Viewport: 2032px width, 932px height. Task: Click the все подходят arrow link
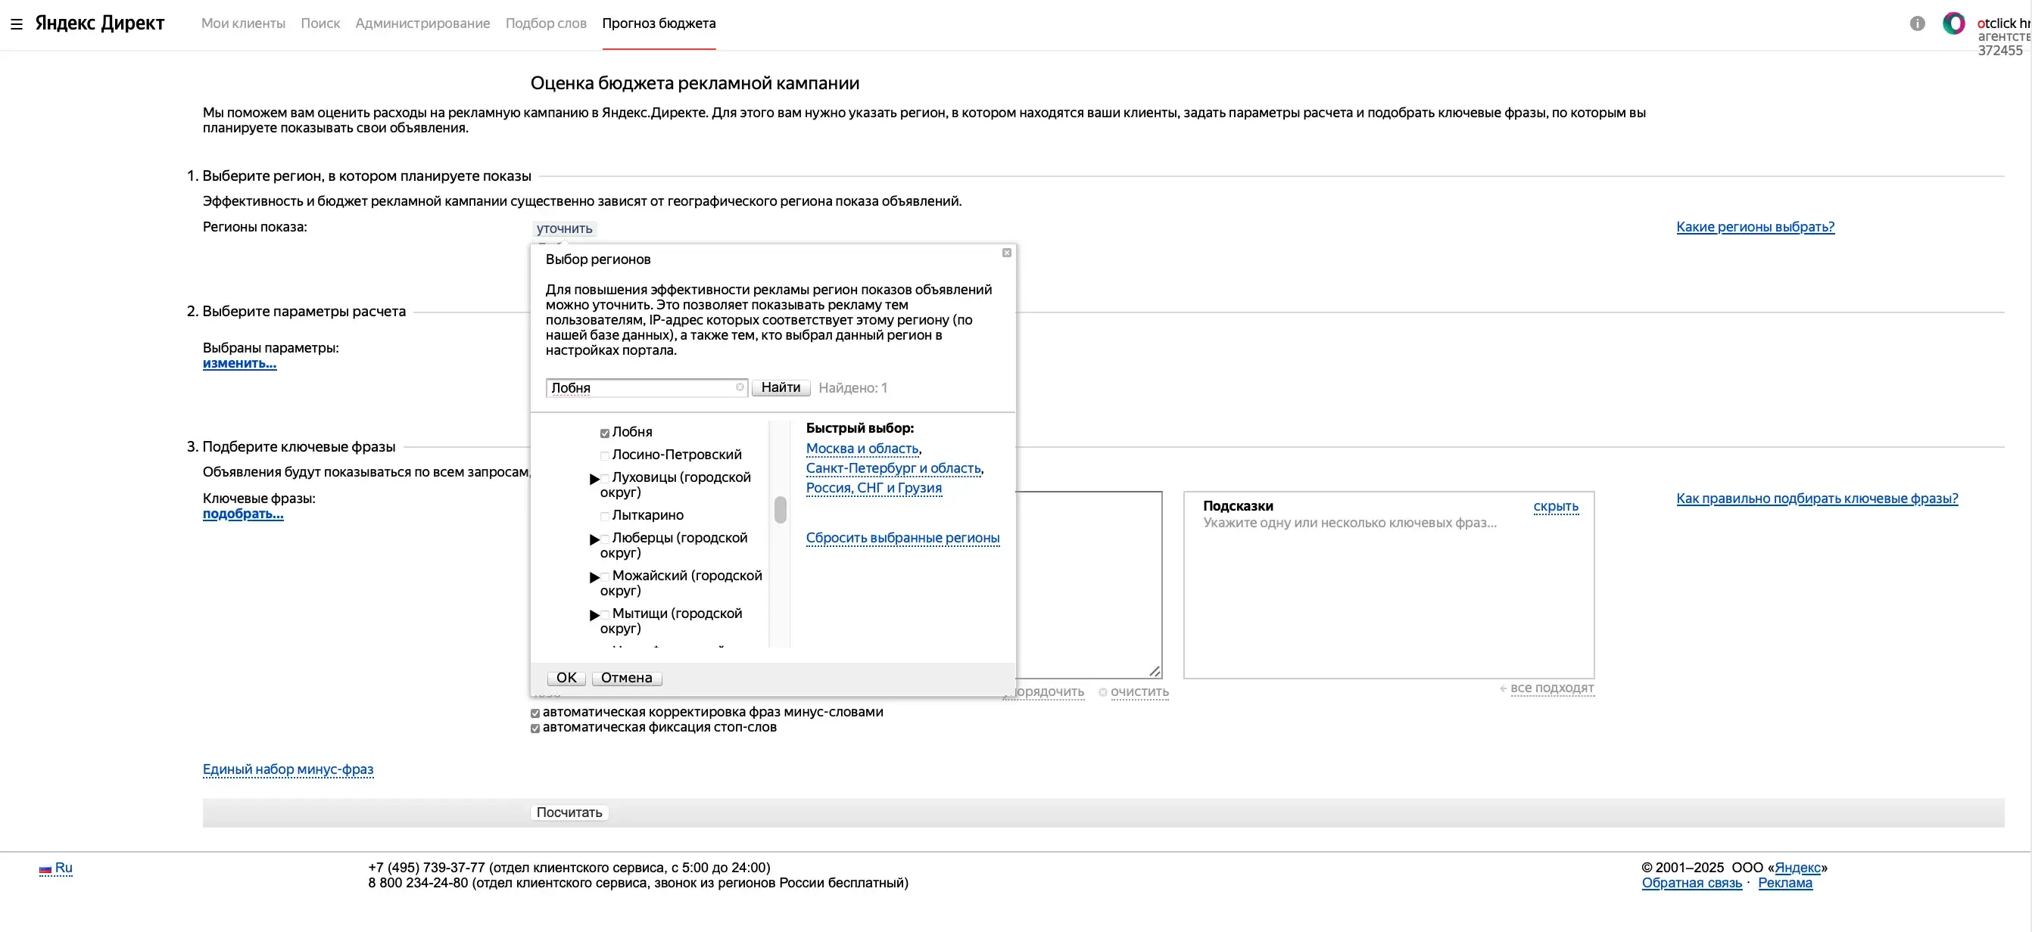(x=1546, y=688)
